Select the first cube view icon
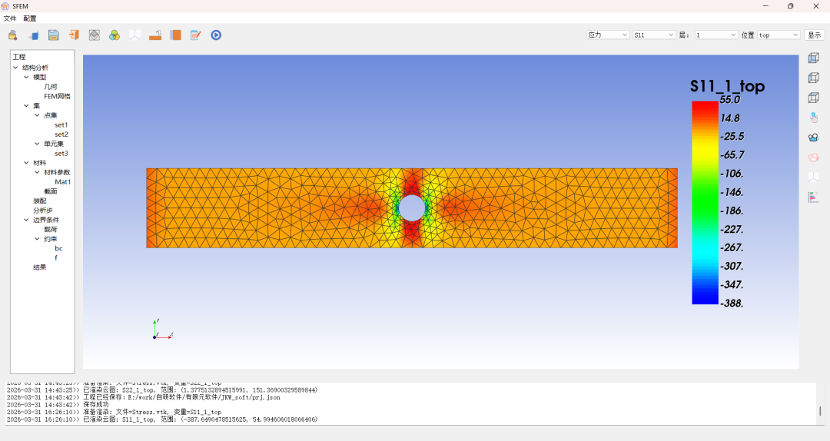 (814, 58)
